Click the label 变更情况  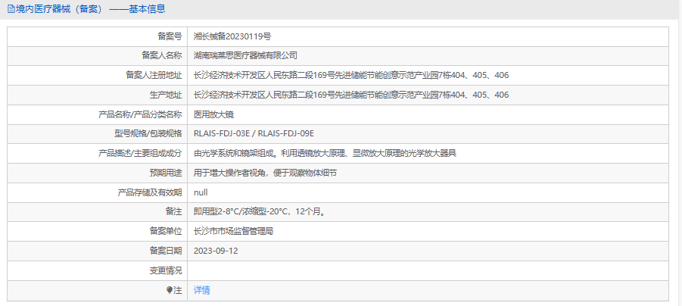pyautogui.click(x=165, y=270)
